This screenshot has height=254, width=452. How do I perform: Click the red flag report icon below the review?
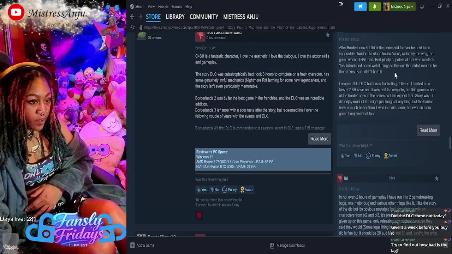point(199,215)
